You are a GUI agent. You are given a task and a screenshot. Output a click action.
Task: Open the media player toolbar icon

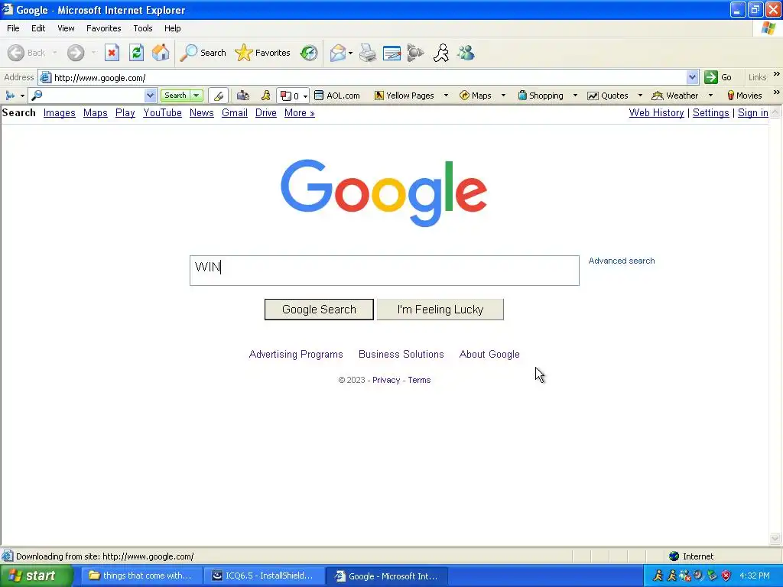415,53
